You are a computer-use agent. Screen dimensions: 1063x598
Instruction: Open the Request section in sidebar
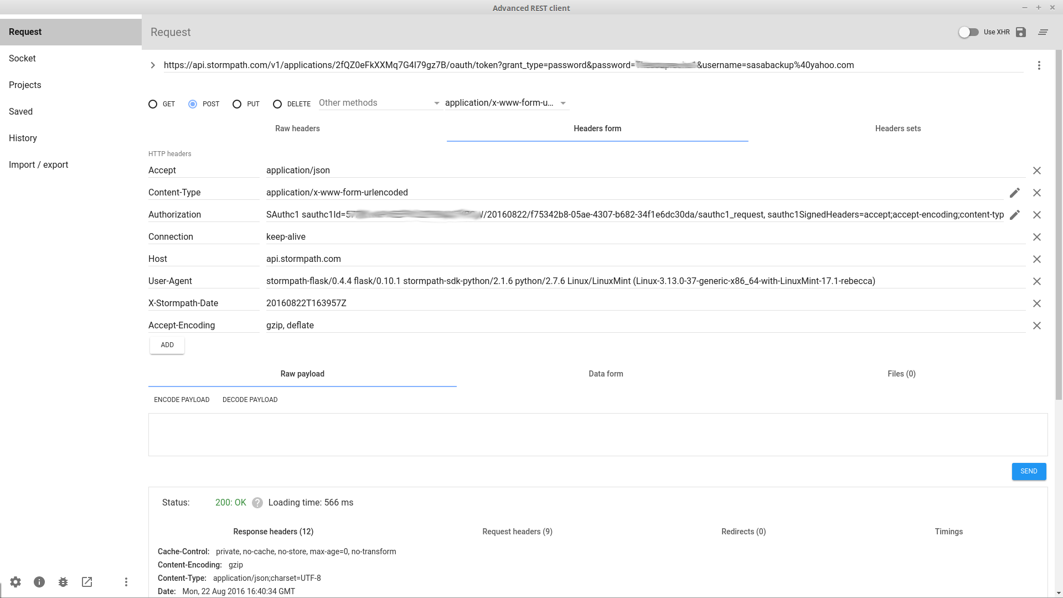[x=71, y=32]
